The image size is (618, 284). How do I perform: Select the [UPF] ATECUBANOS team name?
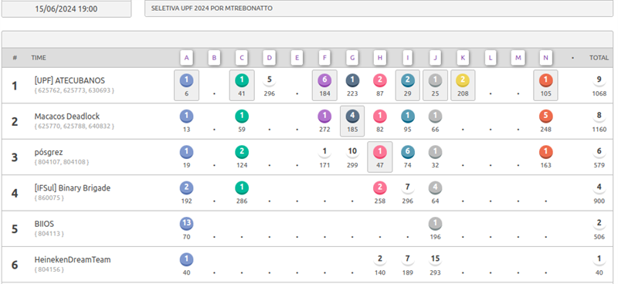coord(70,81)
